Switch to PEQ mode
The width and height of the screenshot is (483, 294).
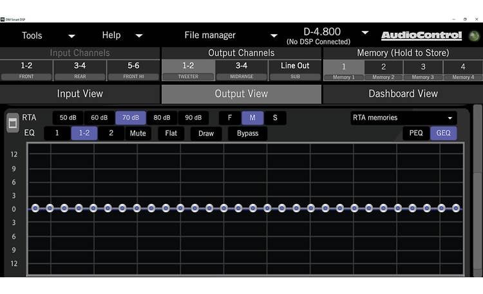point(416,133)
